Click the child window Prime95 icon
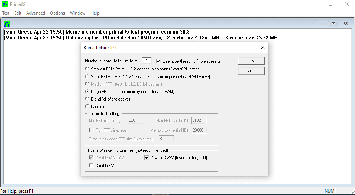The width and height of the screenshot is (355, 195). click(7, 24)
